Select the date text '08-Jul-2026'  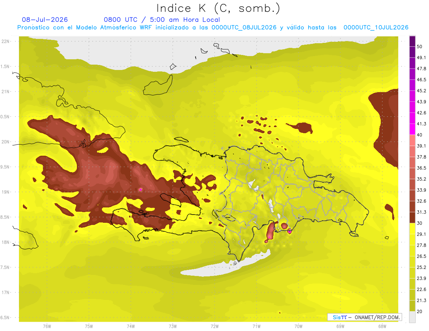click(45, 20)
